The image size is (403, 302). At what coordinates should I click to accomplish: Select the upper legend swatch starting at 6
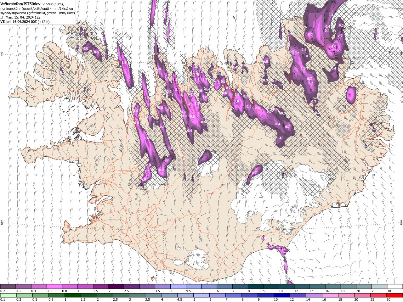(x=224, y=287)
